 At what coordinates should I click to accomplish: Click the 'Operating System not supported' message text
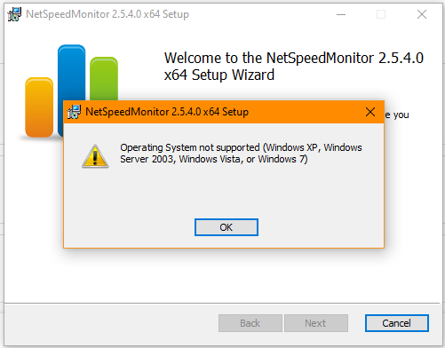pyautogui.click(x=241, y=154)
